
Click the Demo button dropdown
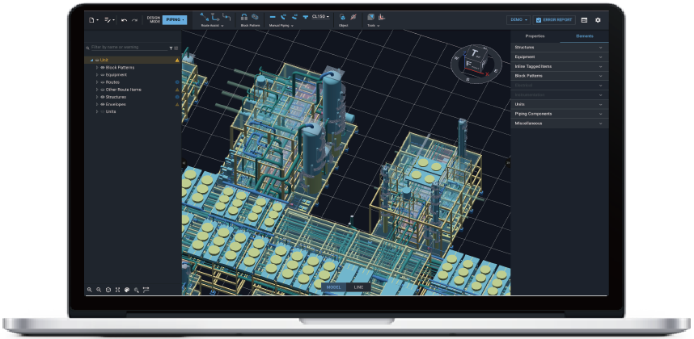coord(518,19)
